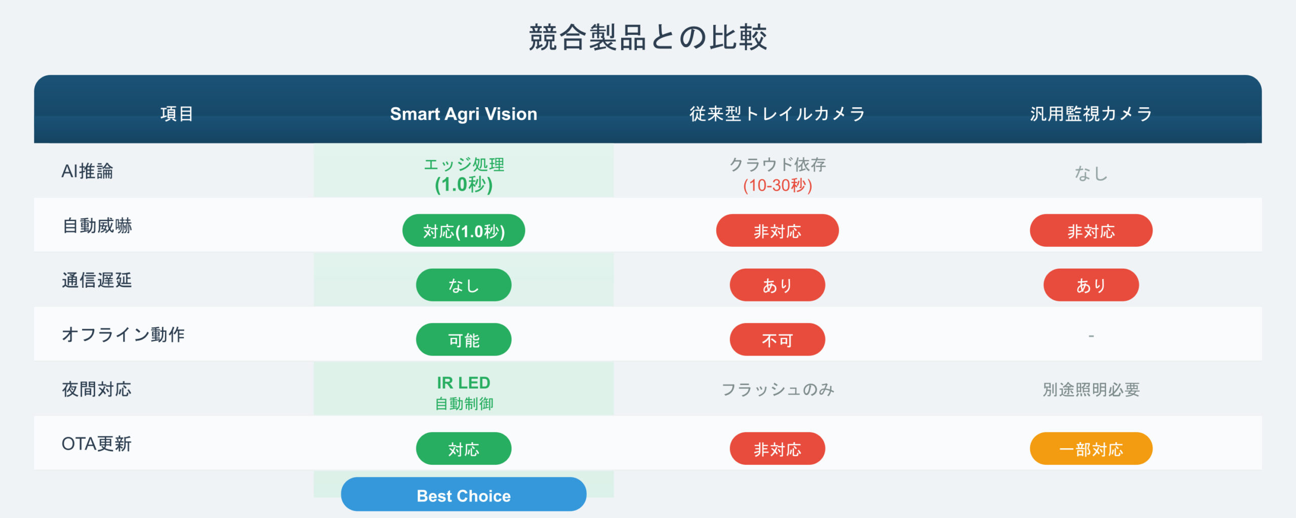Click the オフライン動作 row label
Viewport: 1296px width, 518px height.
point(123,334)
